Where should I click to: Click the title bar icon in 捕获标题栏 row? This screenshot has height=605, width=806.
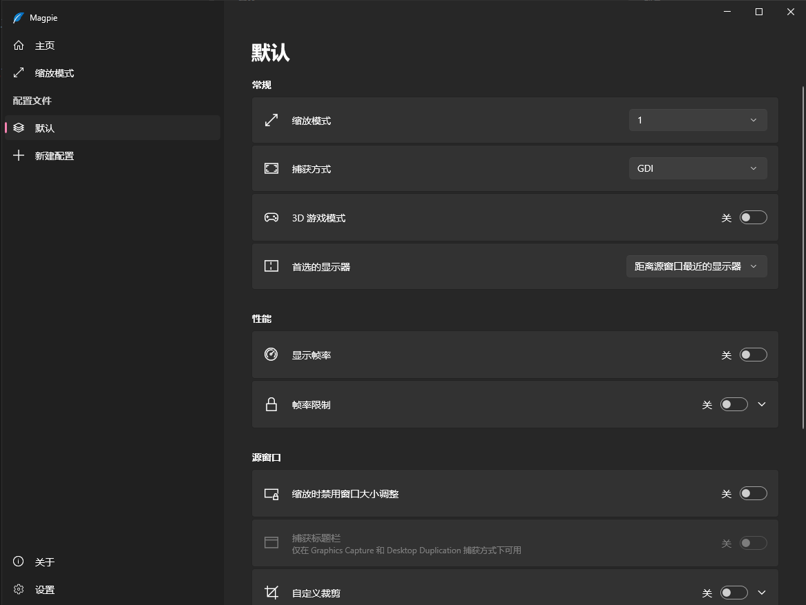(x=271, y=542)
